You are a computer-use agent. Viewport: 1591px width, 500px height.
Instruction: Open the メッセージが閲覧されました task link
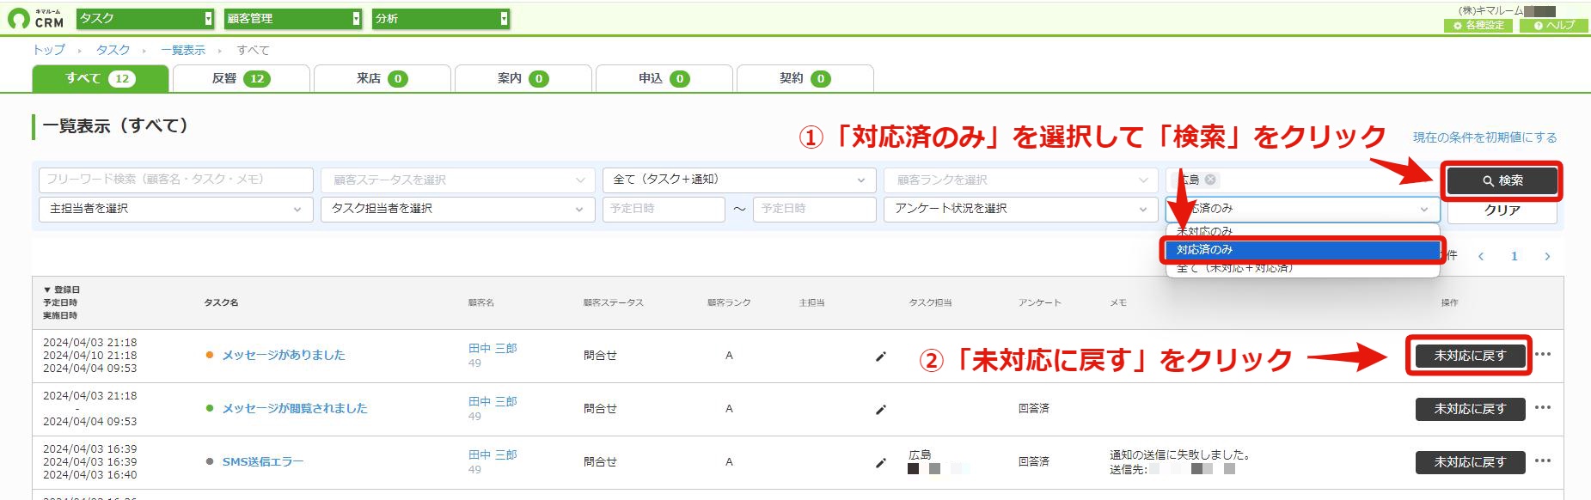tap(294, 409)
